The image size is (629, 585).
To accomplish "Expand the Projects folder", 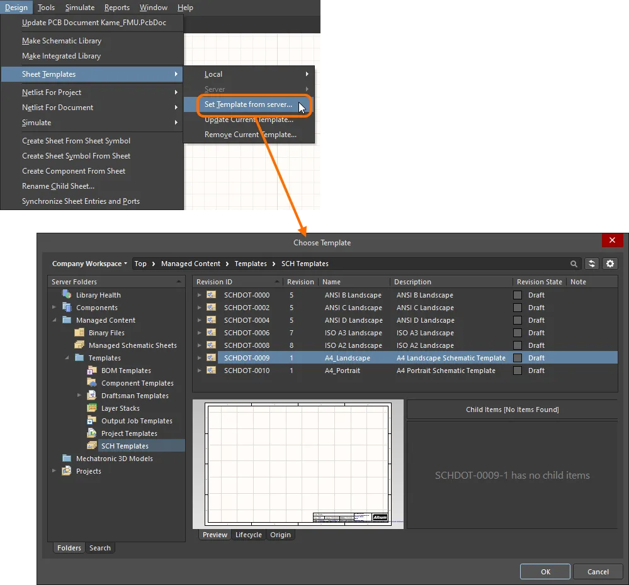I will coord(54,471).
